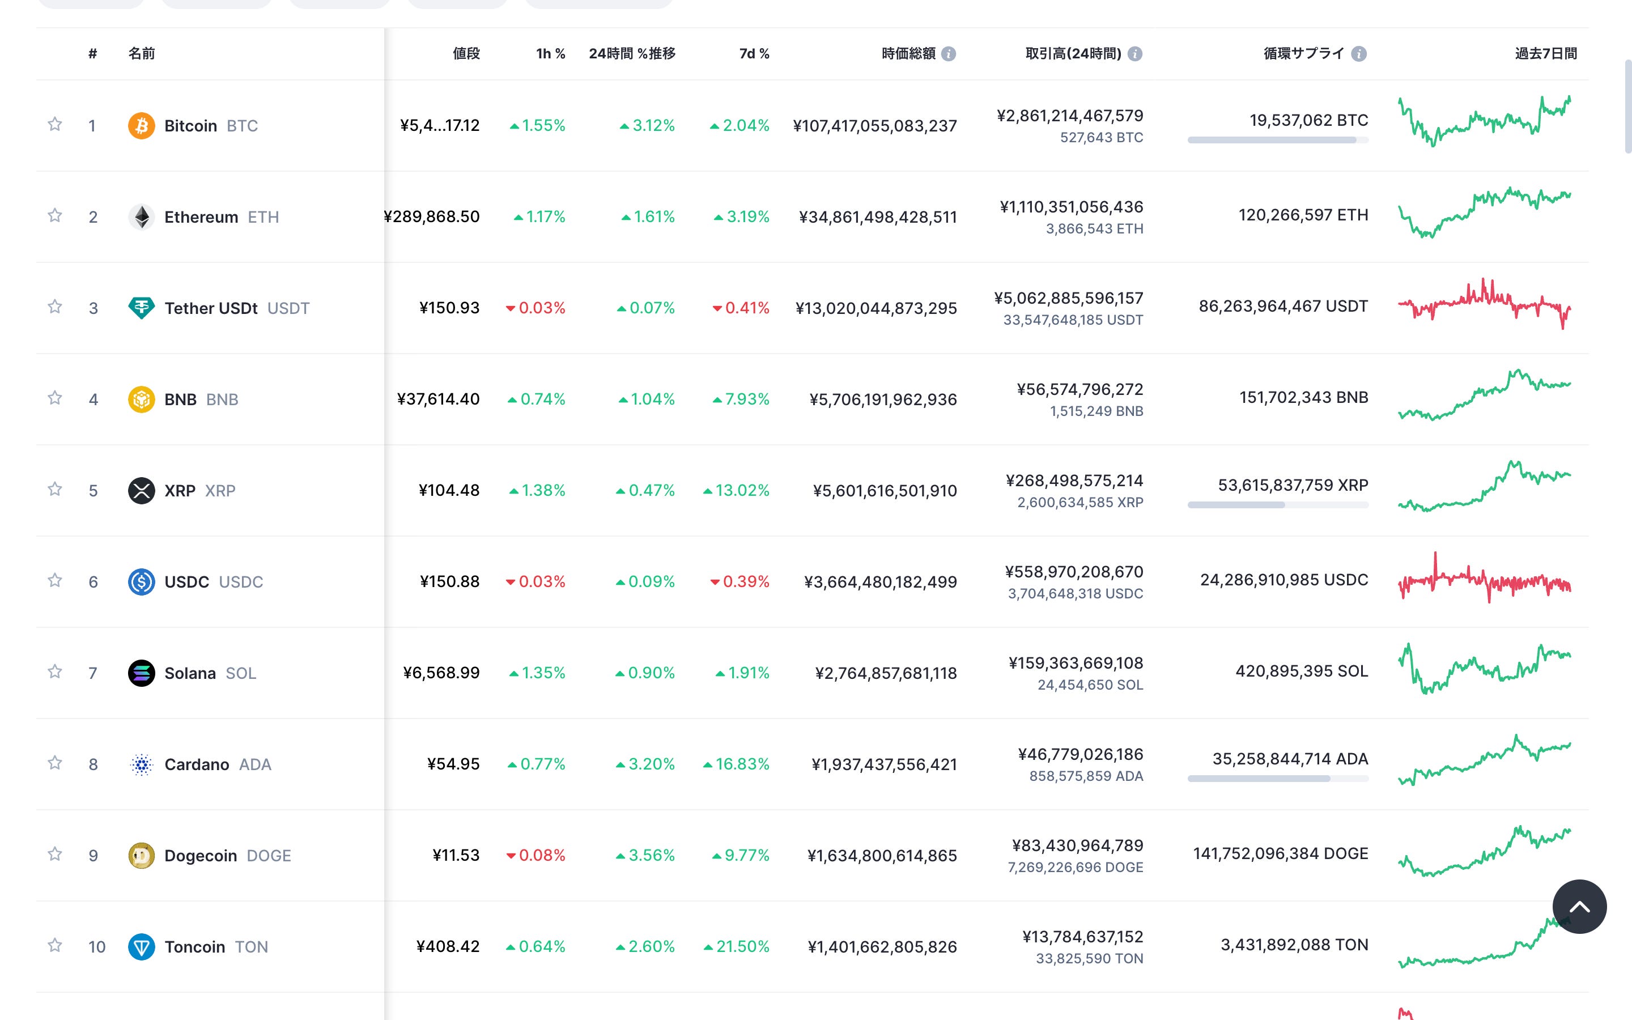
Task: Click the Ethereum diamond logo
Action: click(x=141, y=216)
